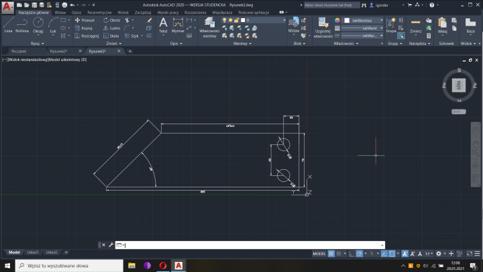Screen dimensions: 483x272
Task: Toggle grid display in status bar
Action: click(x=331, y=253)
